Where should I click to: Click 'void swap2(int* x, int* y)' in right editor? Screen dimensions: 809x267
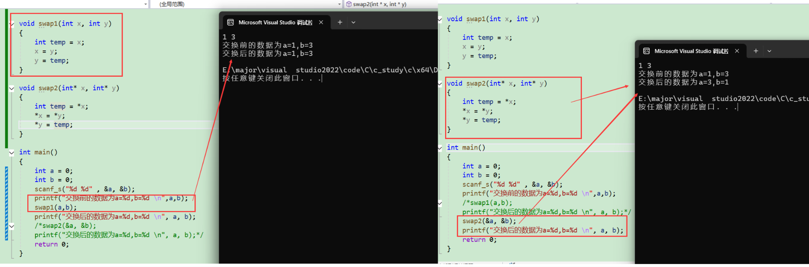click(x=497, y=84)
